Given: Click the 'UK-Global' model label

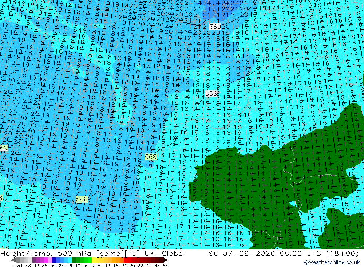Looking at the screenshot, I should [165, 253].
